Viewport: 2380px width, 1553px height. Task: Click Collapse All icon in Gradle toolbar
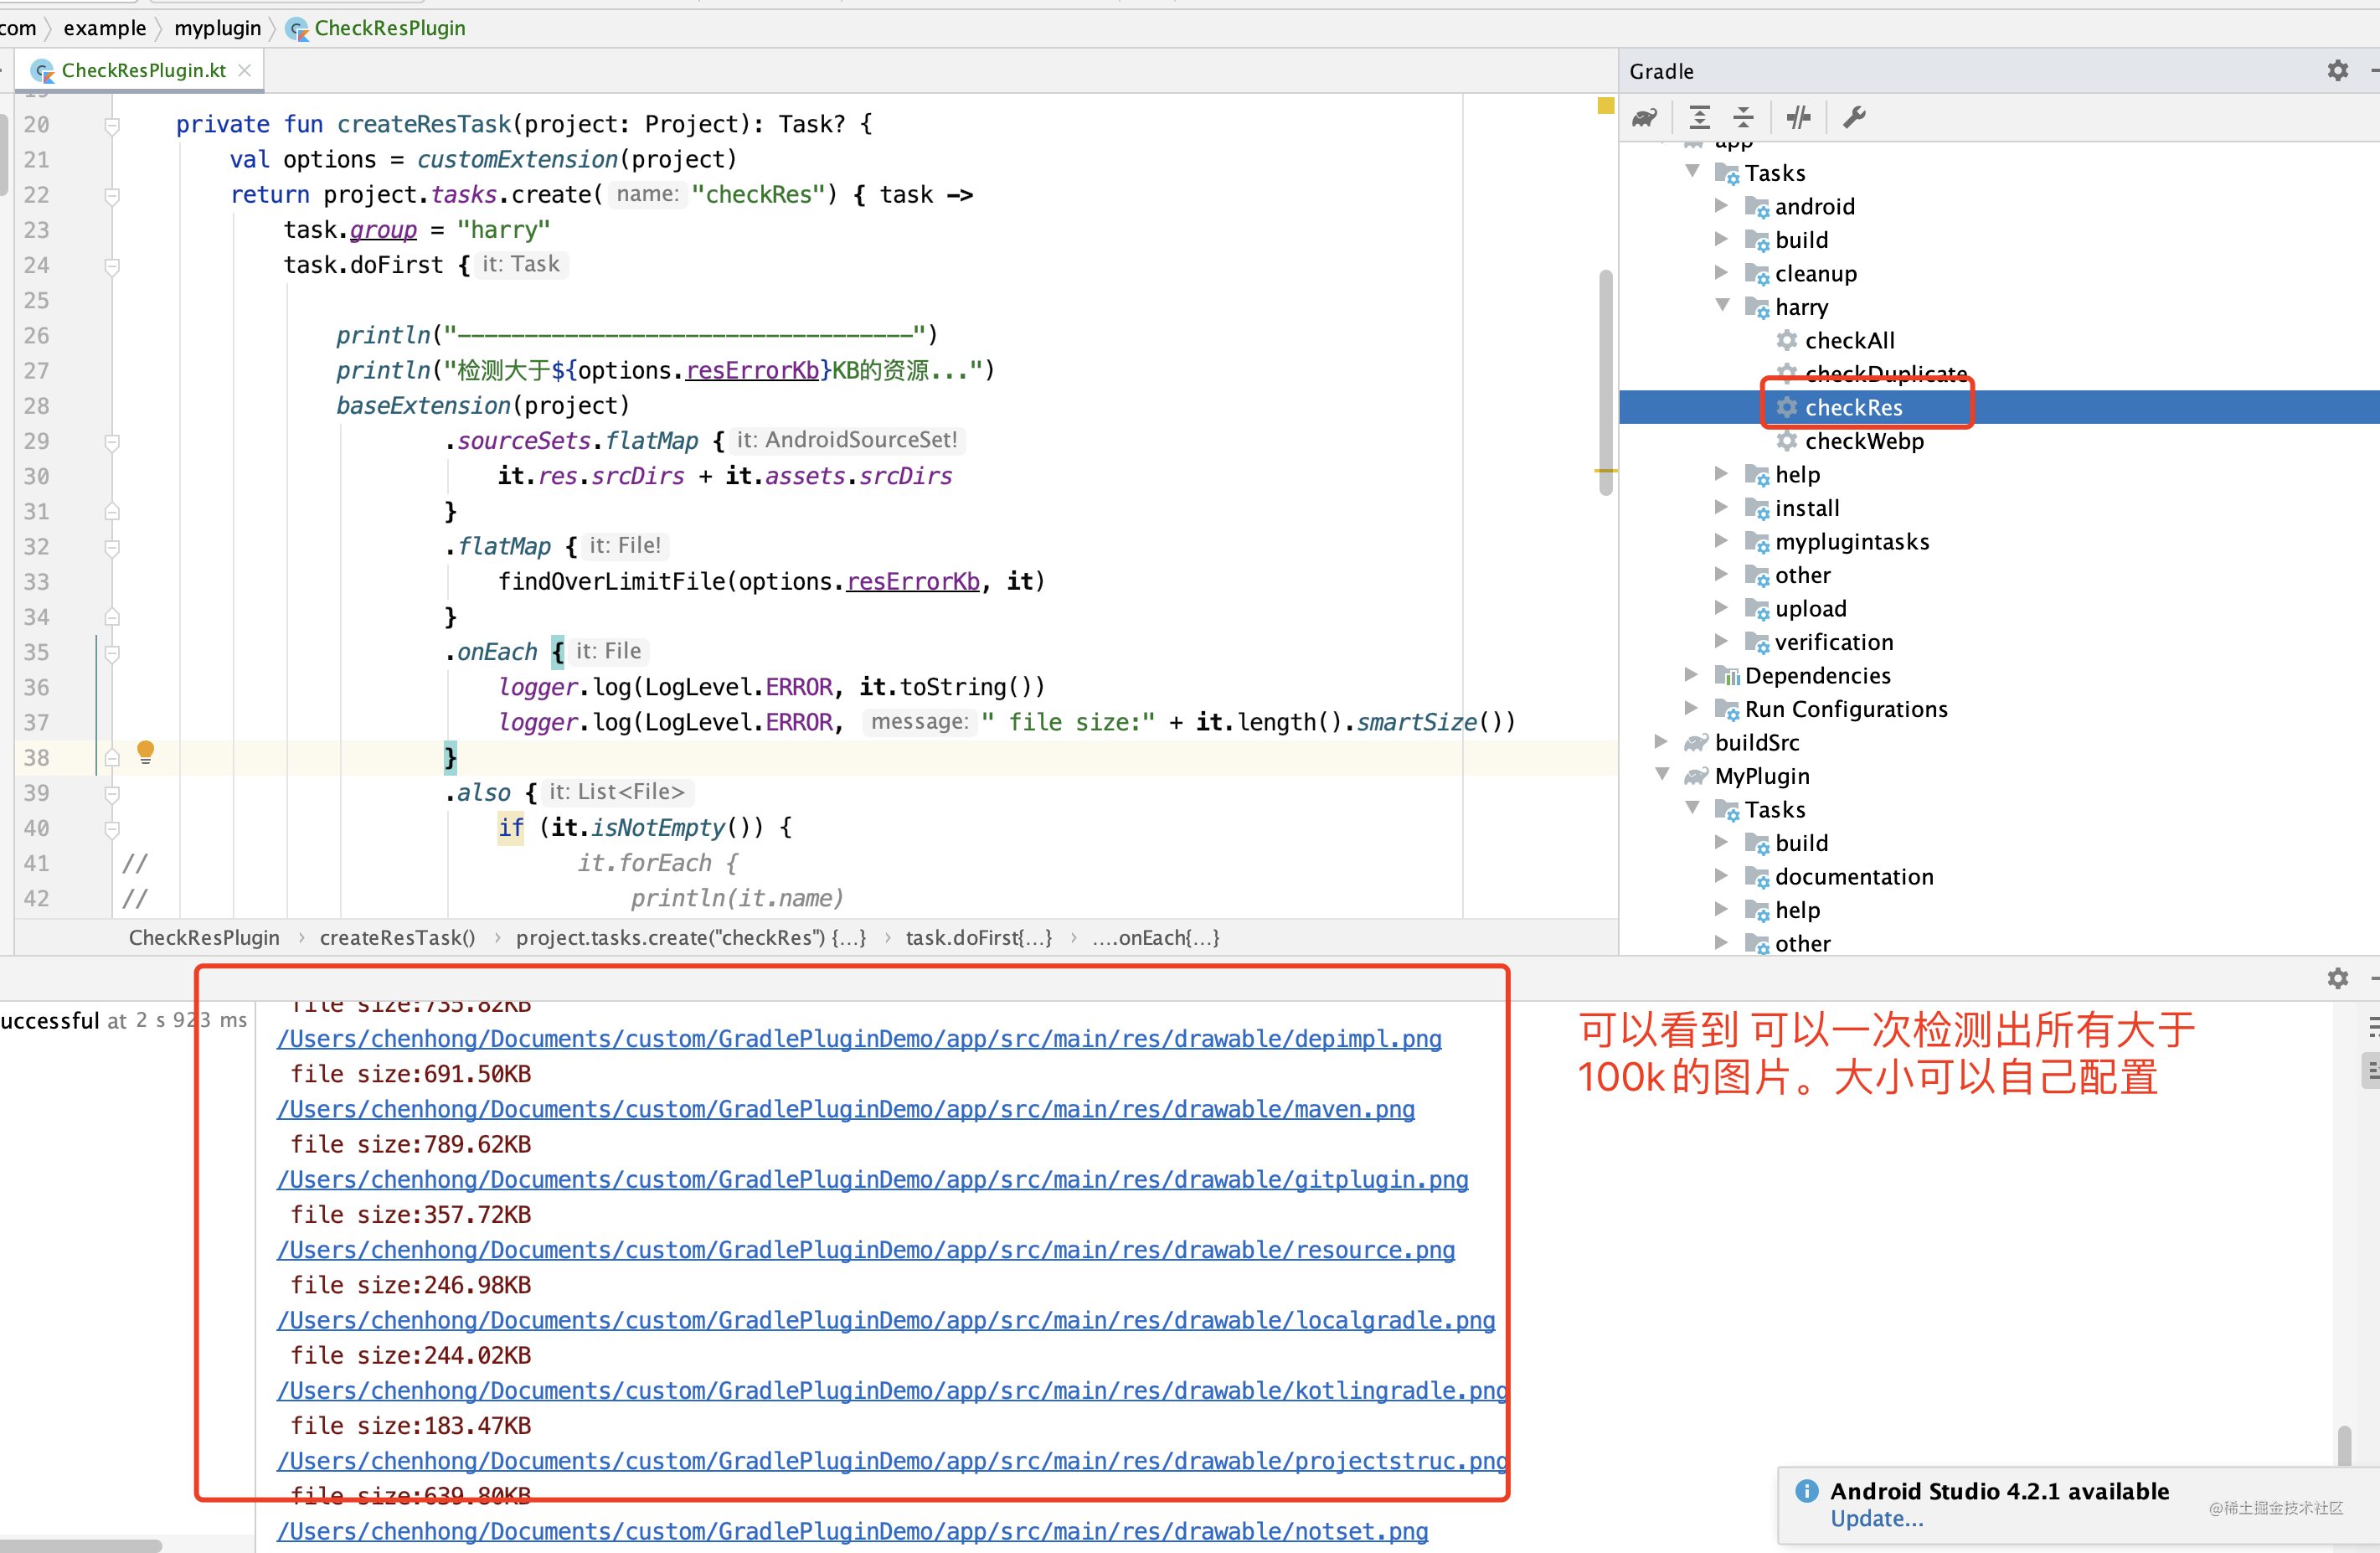click(x=1743, y=118)
